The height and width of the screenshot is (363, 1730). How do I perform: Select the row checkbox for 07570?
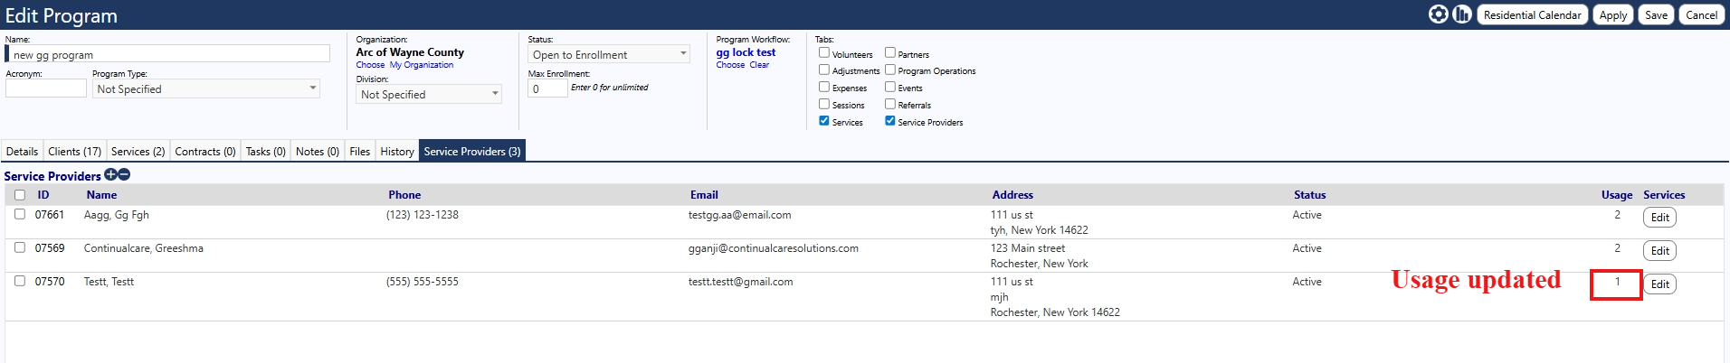tap(20, 281)
